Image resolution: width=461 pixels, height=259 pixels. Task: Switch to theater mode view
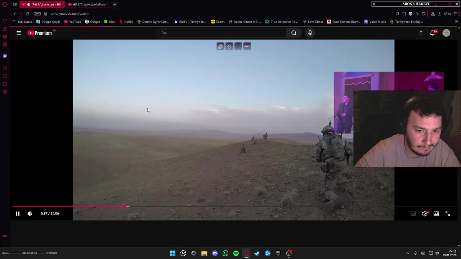(x=436, y=214)
